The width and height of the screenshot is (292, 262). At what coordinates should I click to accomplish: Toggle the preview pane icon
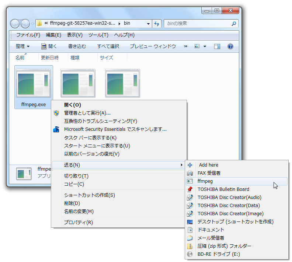click(x=217, y=46)
